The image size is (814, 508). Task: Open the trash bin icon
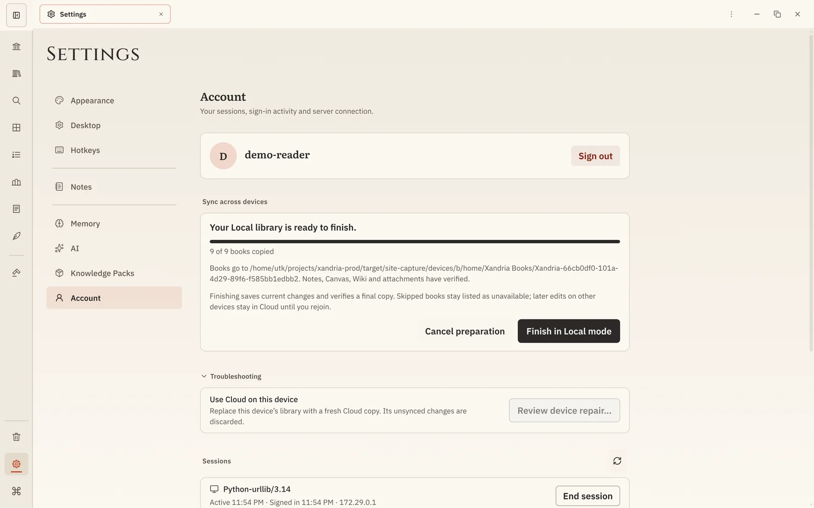16,437
